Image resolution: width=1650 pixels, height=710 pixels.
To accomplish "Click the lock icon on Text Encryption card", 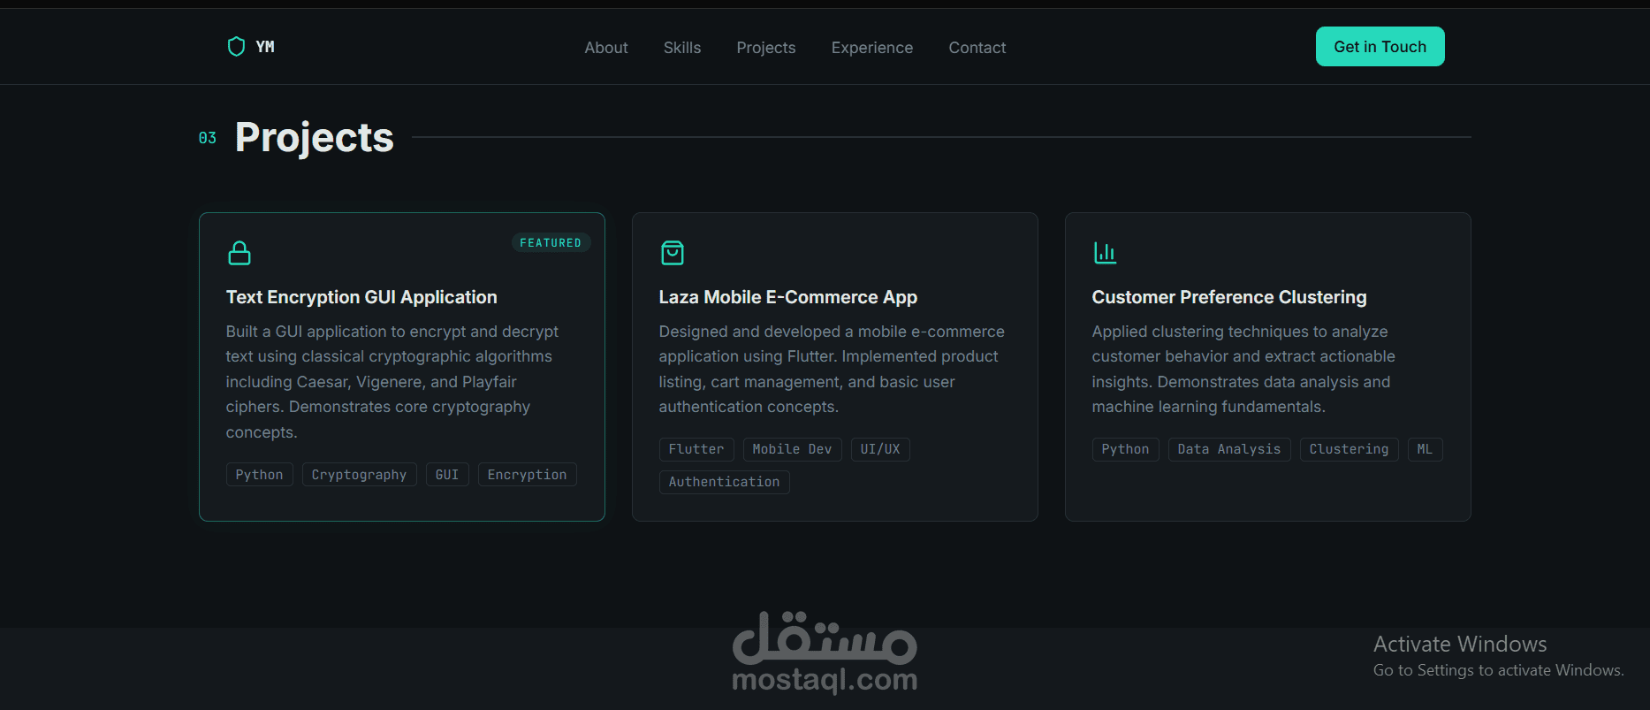I will click(x=240, y=253).
